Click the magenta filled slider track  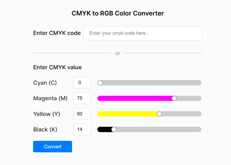(x=136, y=98)
